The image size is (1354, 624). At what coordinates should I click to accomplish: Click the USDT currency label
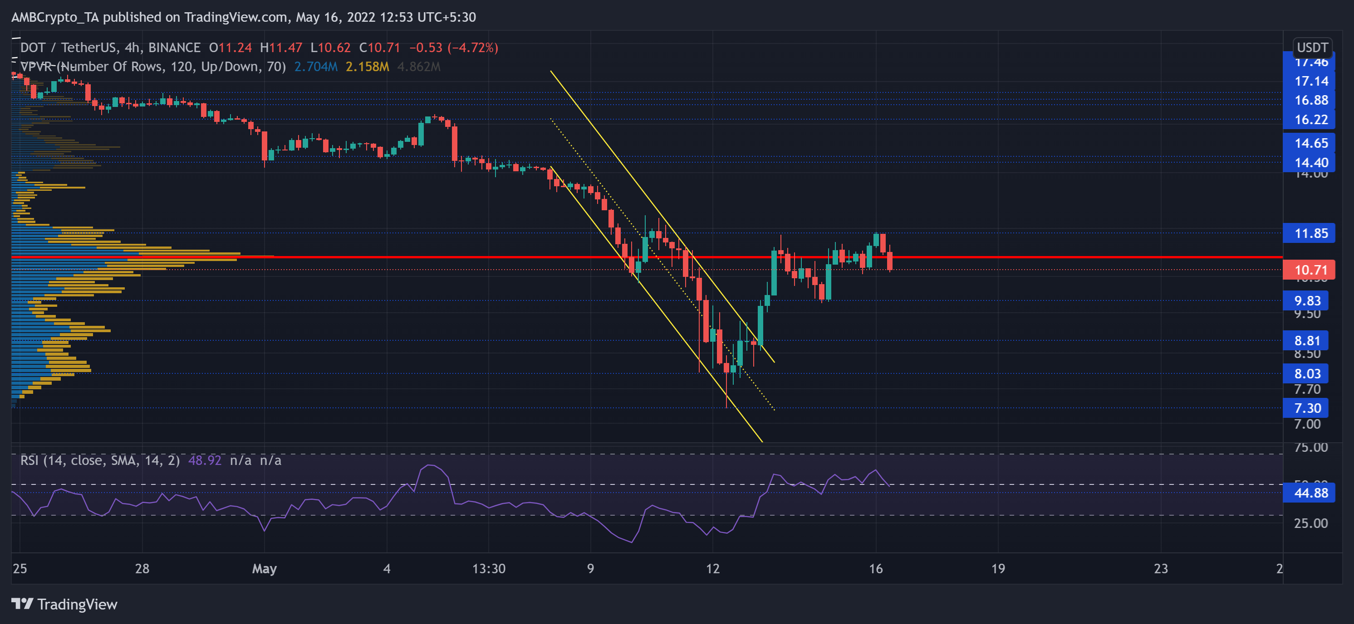point(1312,48)
